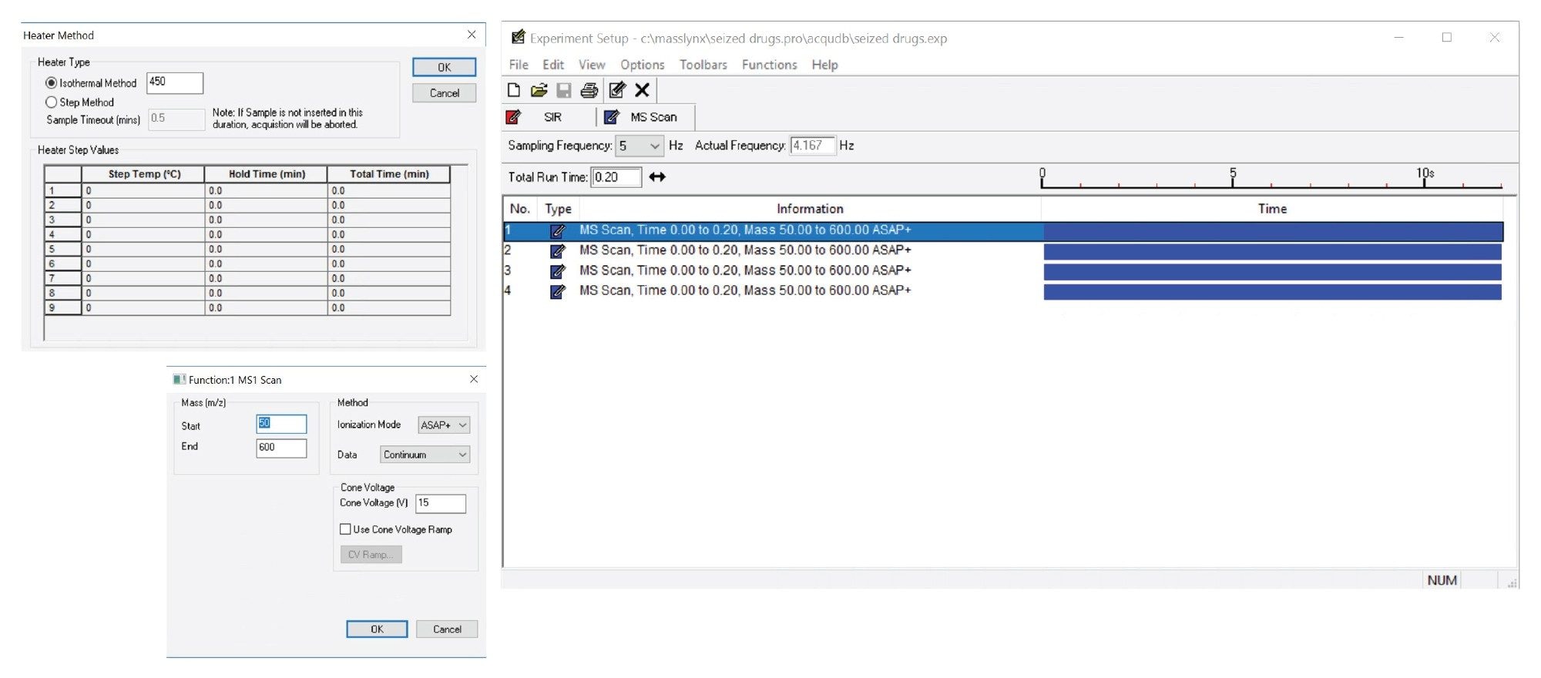
Task: Delete function with the X toolbar icon
Action: 642,91
